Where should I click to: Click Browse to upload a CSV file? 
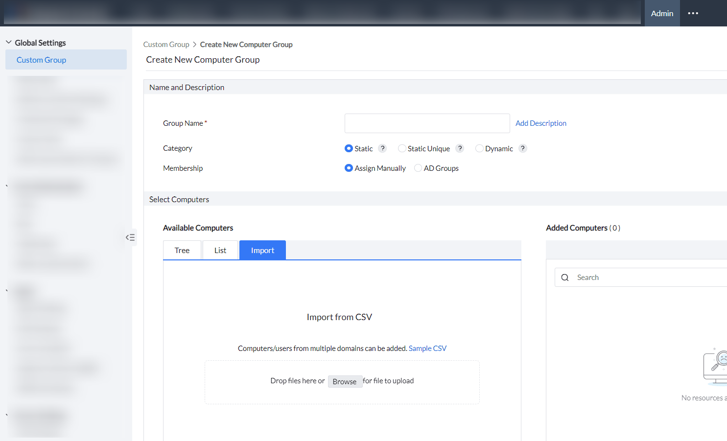[x=345, y=381]
